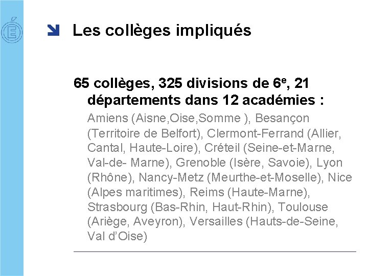Click 'Créteil' in the body text

coord(222,148)
